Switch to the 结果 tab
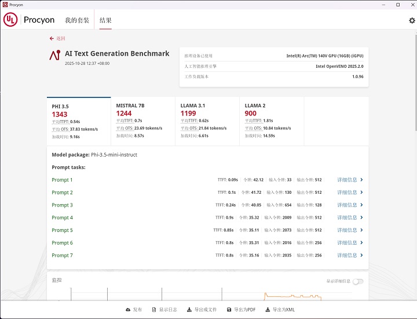 (105, 20)
